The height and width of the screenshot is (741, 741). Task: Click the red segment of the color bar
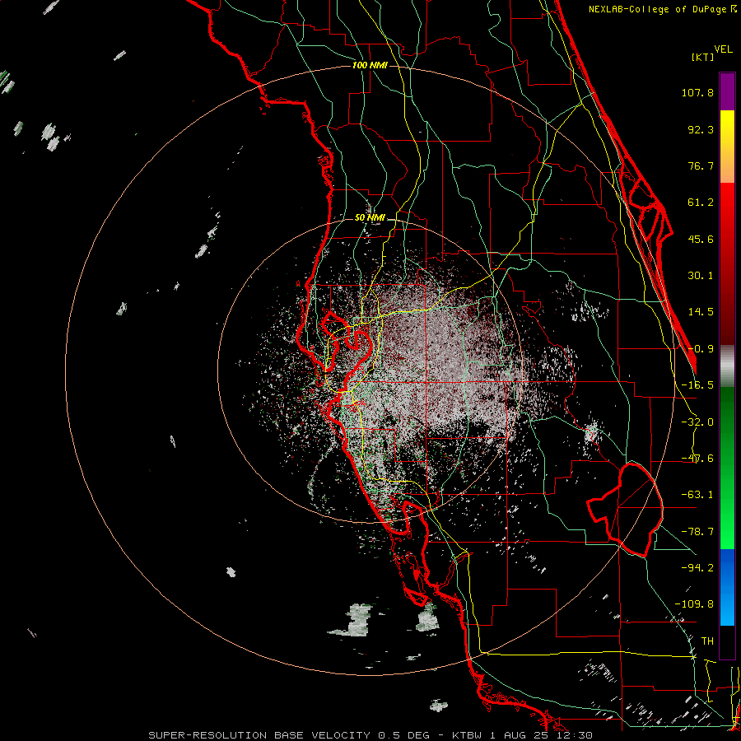click(x=727, y=263)
